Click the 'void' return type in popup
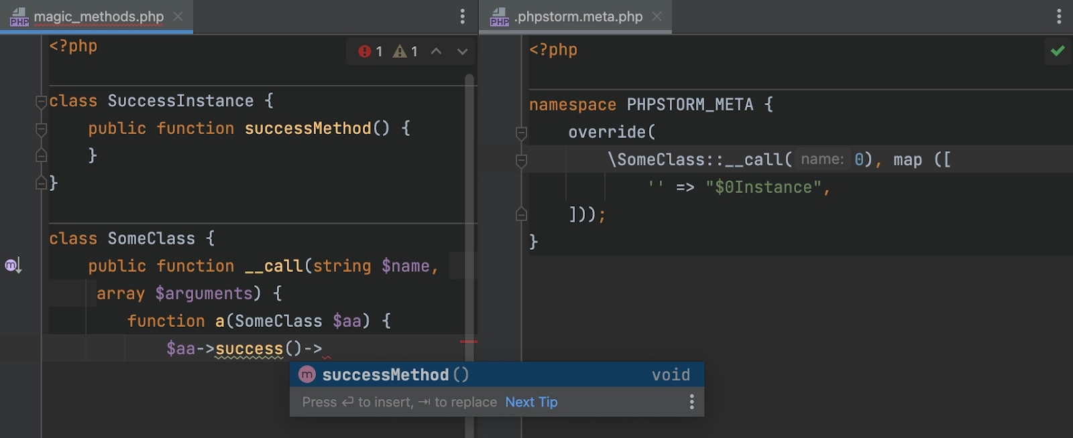This screenshot has height=438, width=1073. [x=671, y=375]
